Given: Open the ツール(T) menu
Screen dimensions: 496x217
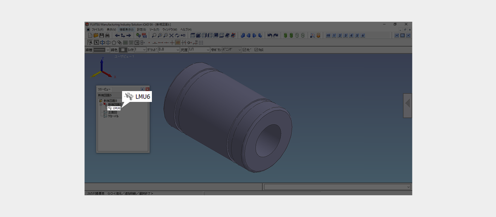Looking at the screenshot, I should [x=154, y=29].
